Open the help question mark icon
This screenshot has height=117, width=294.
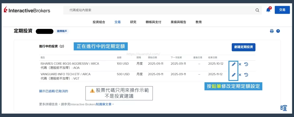(x=278, y=31)
